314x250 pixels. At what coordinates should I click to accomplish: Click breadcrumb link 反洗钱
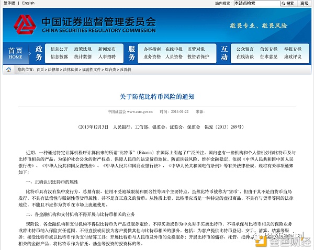pos(126,70)
